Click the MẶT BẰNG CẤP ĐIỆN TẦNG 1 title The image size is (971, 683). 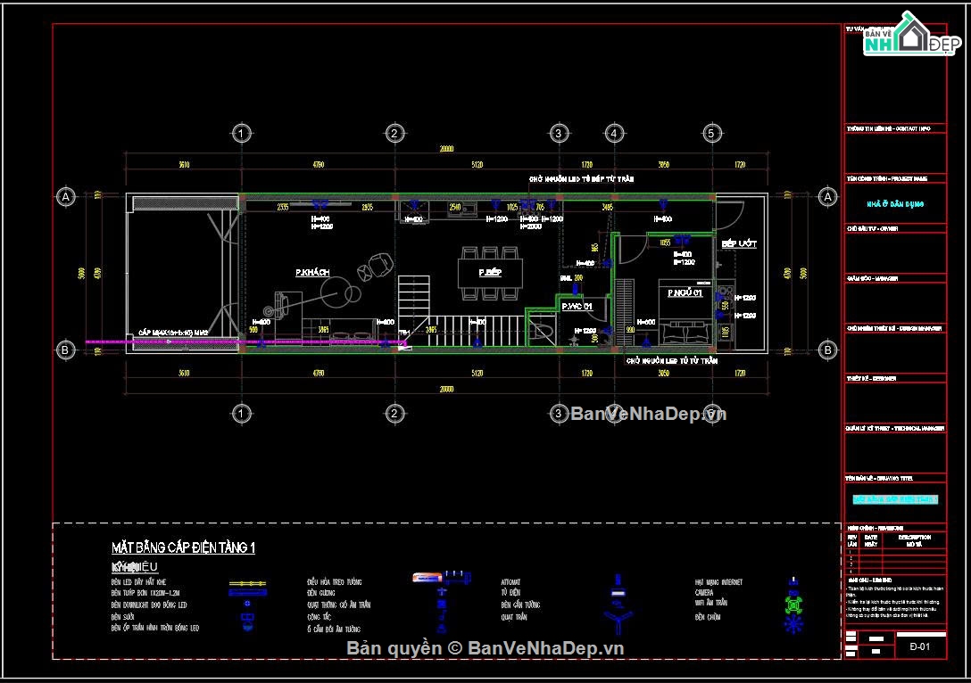[183, 547]
